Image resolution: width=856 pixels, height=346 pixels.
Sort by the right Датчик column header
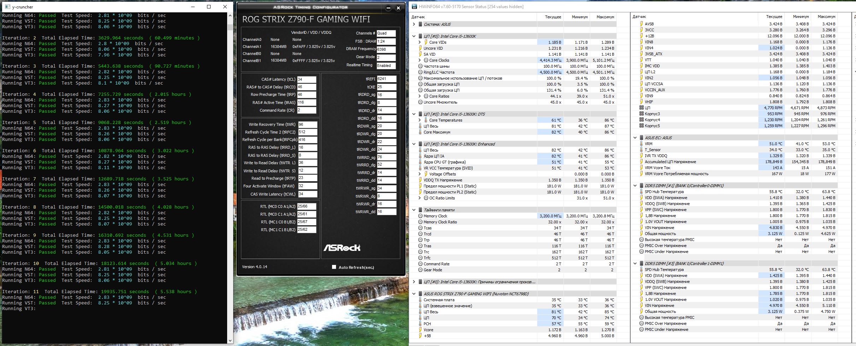pos(694,17)
